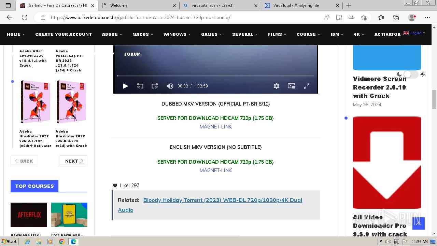Open the ACTIVATOR menu item
This screenshot has height=246, width=437.
pyautogui.click(x=387, y=34)
